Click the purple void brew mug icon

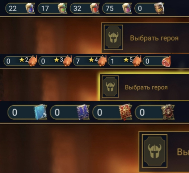(x=127, y=8)
